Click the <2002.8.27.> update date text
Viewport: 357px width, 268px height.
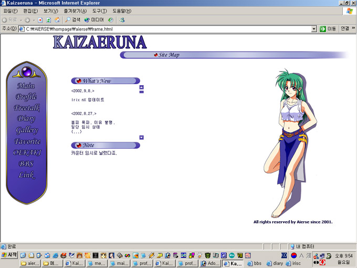84,114
